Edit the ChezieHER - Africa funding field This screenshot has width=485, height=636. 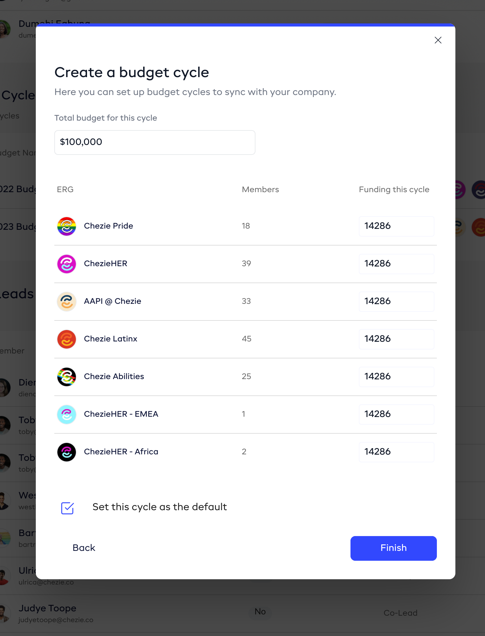coord(396,452)
